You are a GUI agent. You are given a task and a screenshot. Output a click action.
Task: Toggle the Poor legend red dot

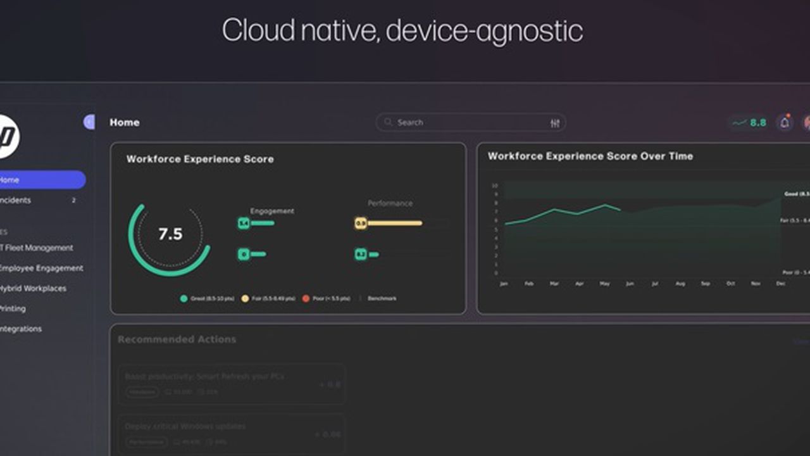306,298
